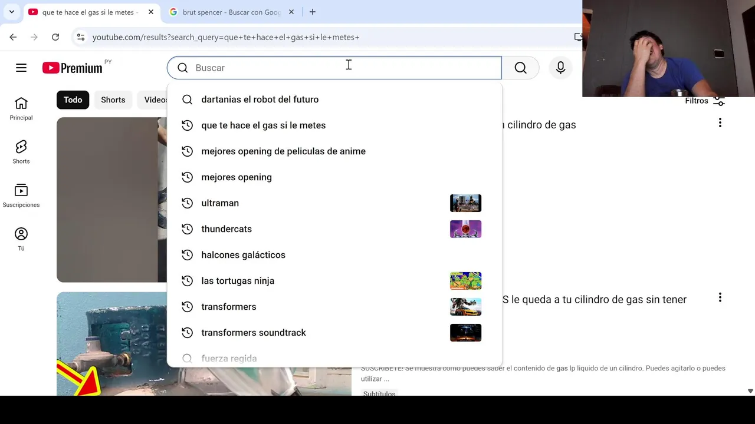Image resolution: width=755 pixels, height=424 pixels.
Task: Open the video title ending 'cilindro de gas sin tener'
Action: [595, 300]
